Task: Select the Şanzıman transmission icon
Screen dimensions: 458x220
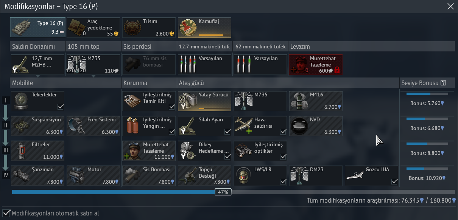Action: click(x=21, y=175)
